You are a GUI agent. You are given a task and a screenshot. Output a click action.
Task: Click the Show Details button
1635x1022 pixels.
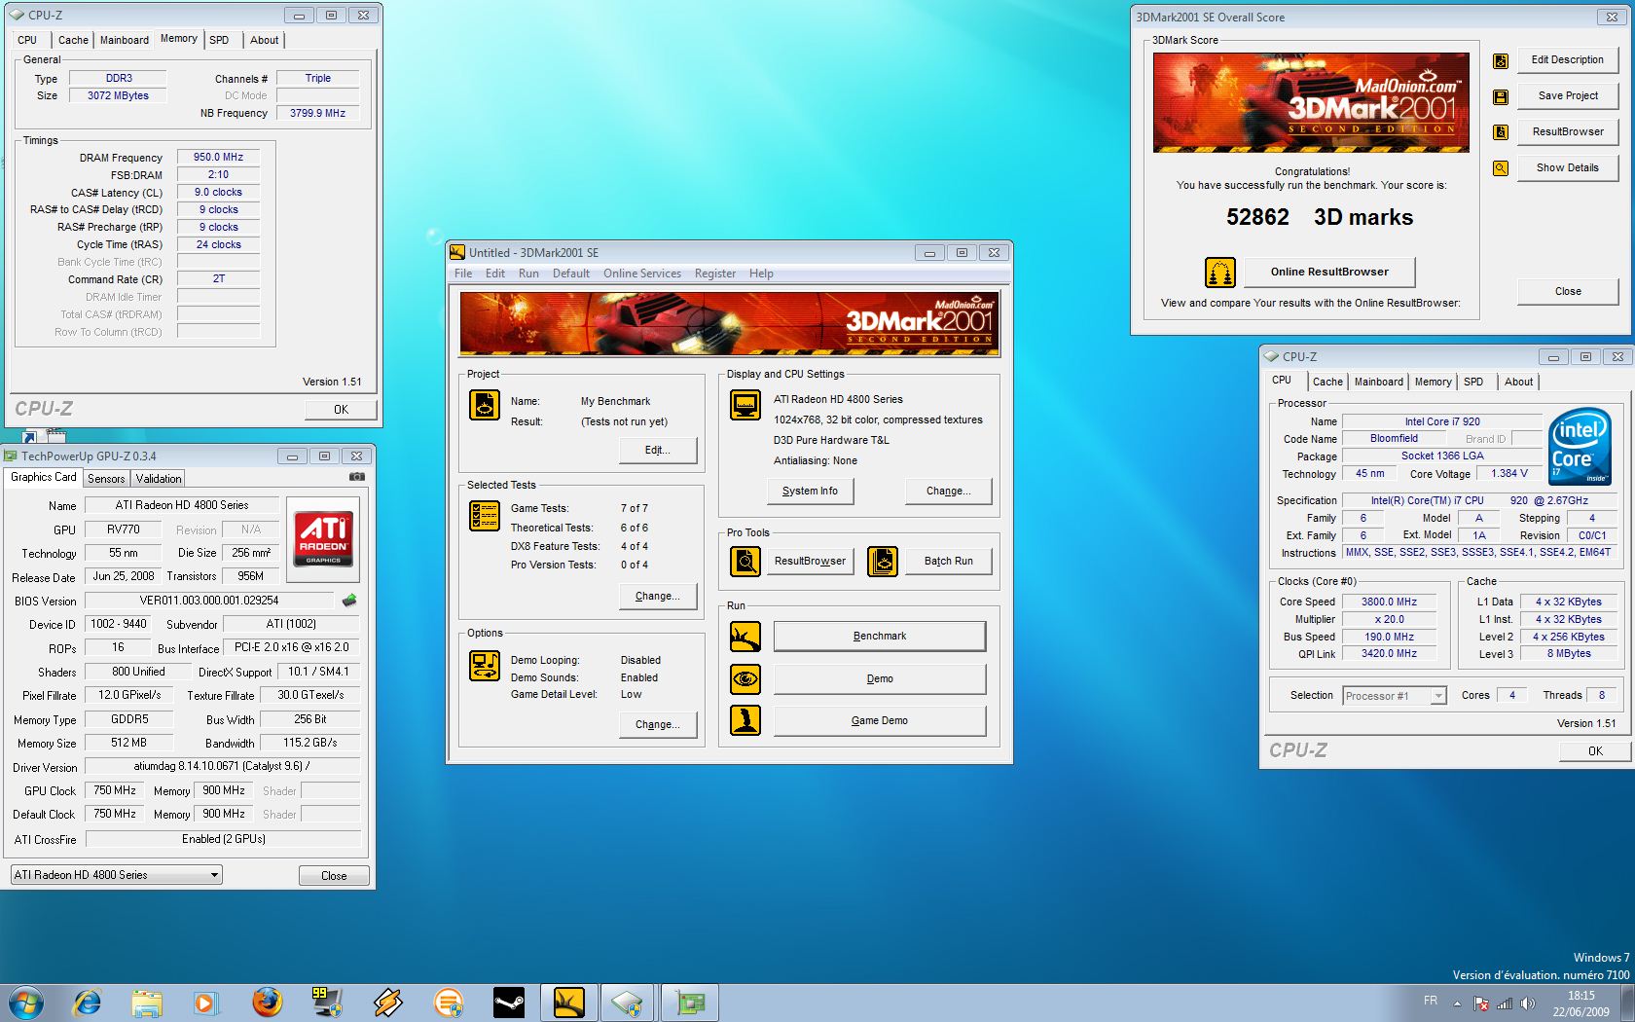tap(1568, 168)
